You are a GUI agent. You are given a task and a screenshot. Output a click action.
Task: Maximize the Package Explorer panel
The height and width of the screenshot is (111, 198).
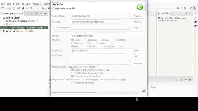pos(45,14)
